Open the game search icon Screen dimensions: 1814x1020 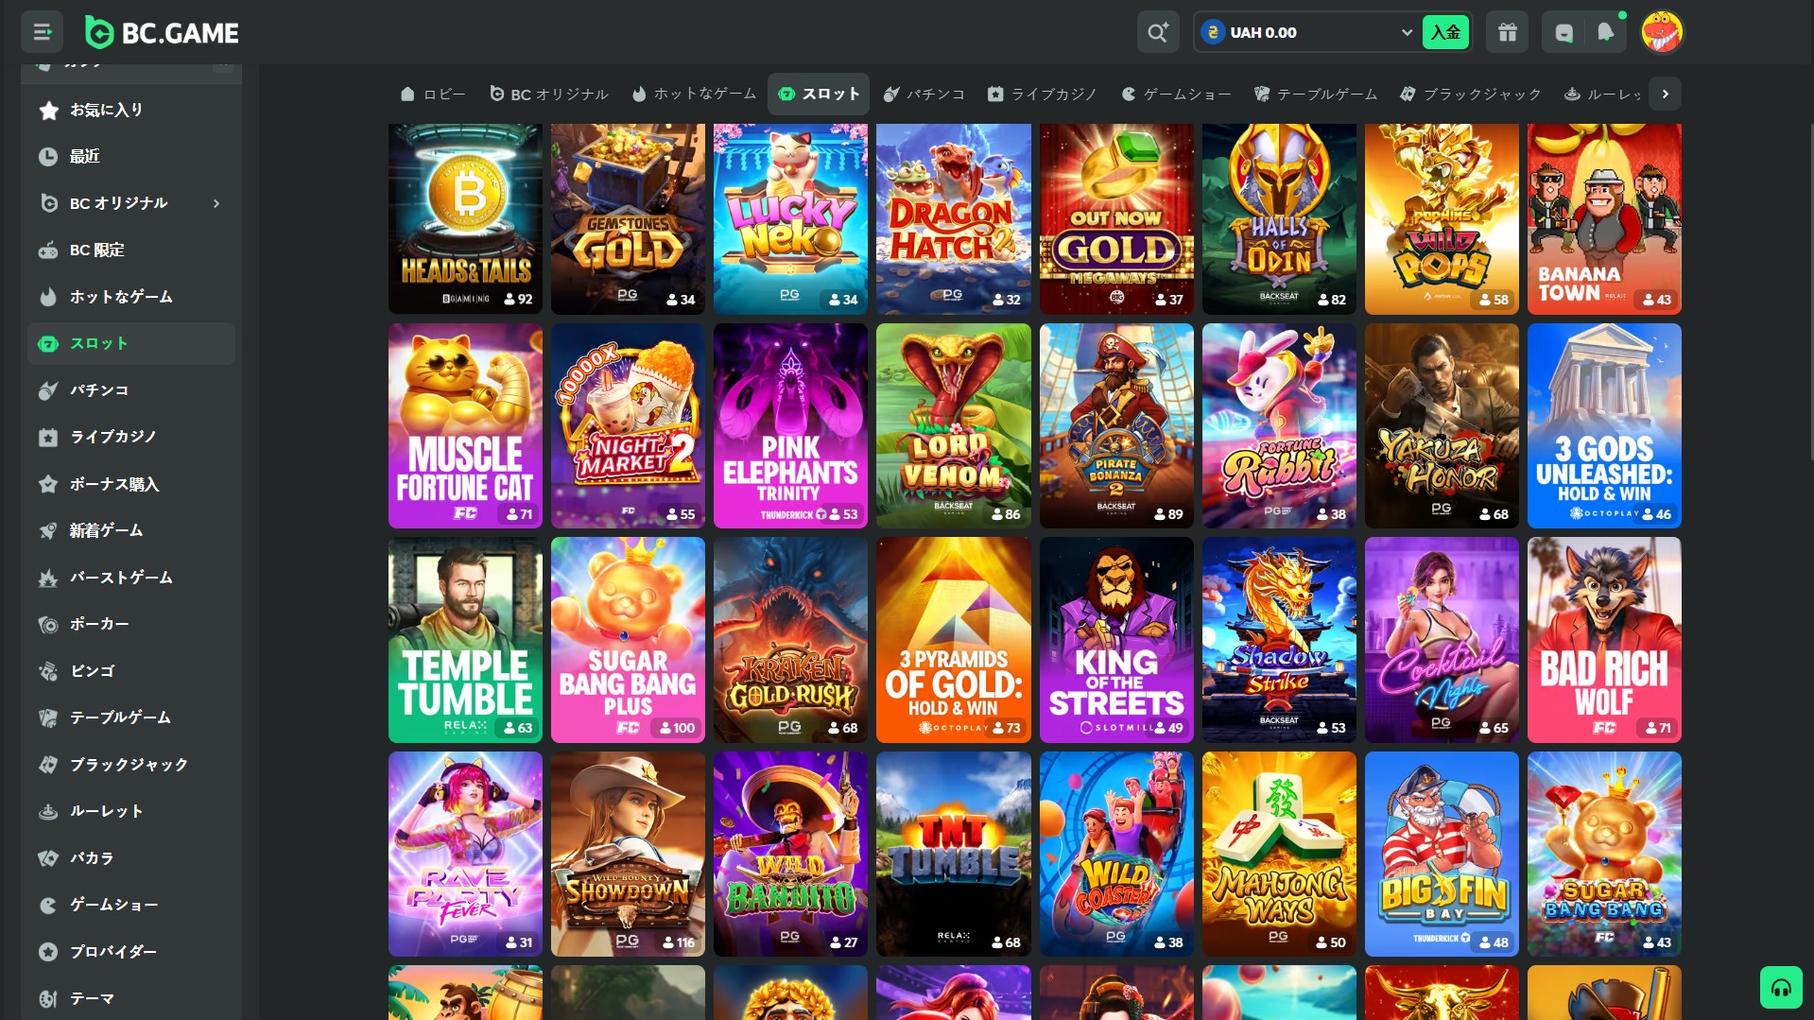[x=1158, y=32]
